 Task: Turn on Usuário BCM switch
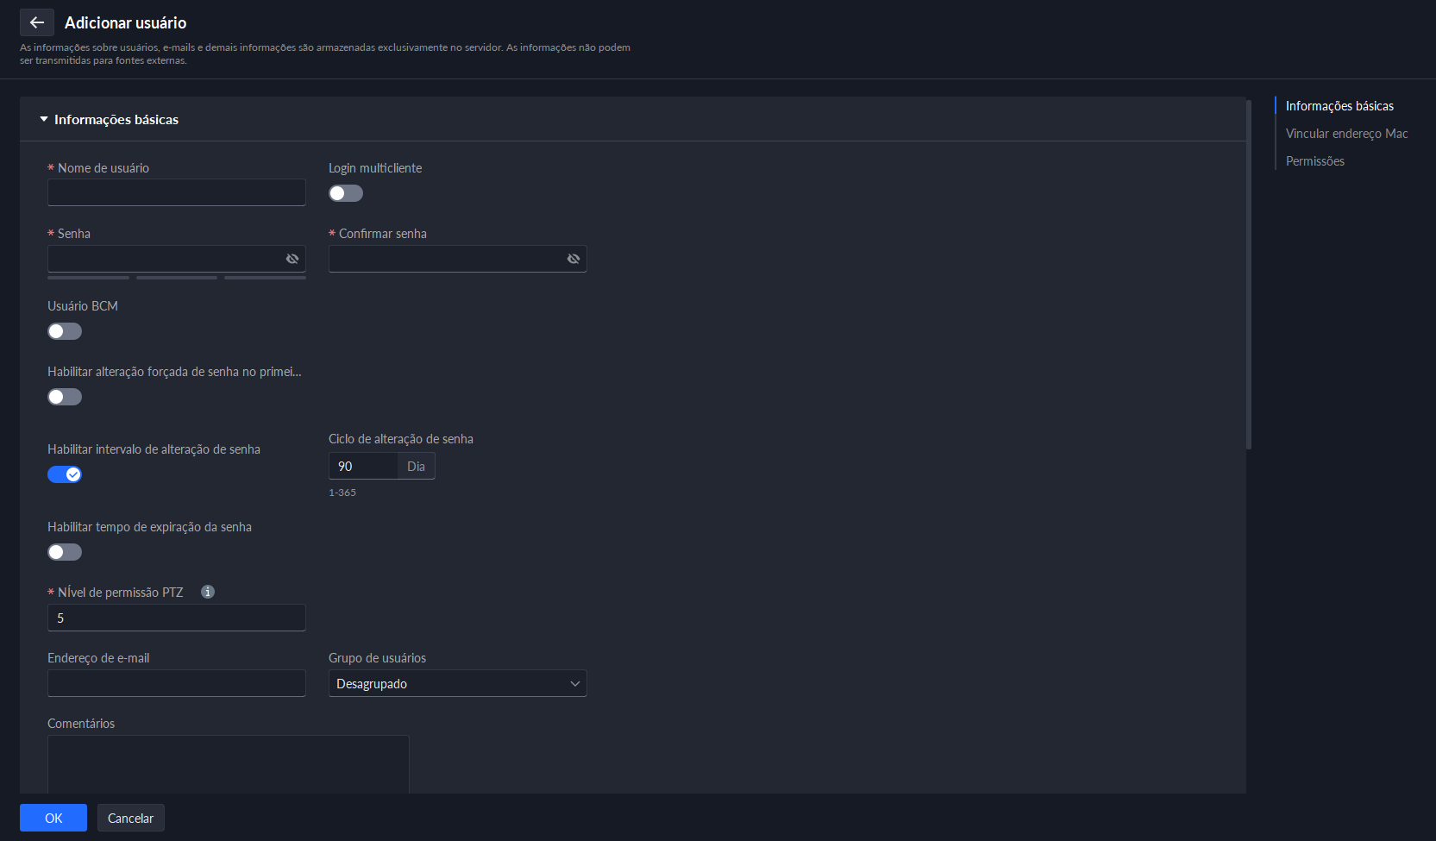pos(65,331)
